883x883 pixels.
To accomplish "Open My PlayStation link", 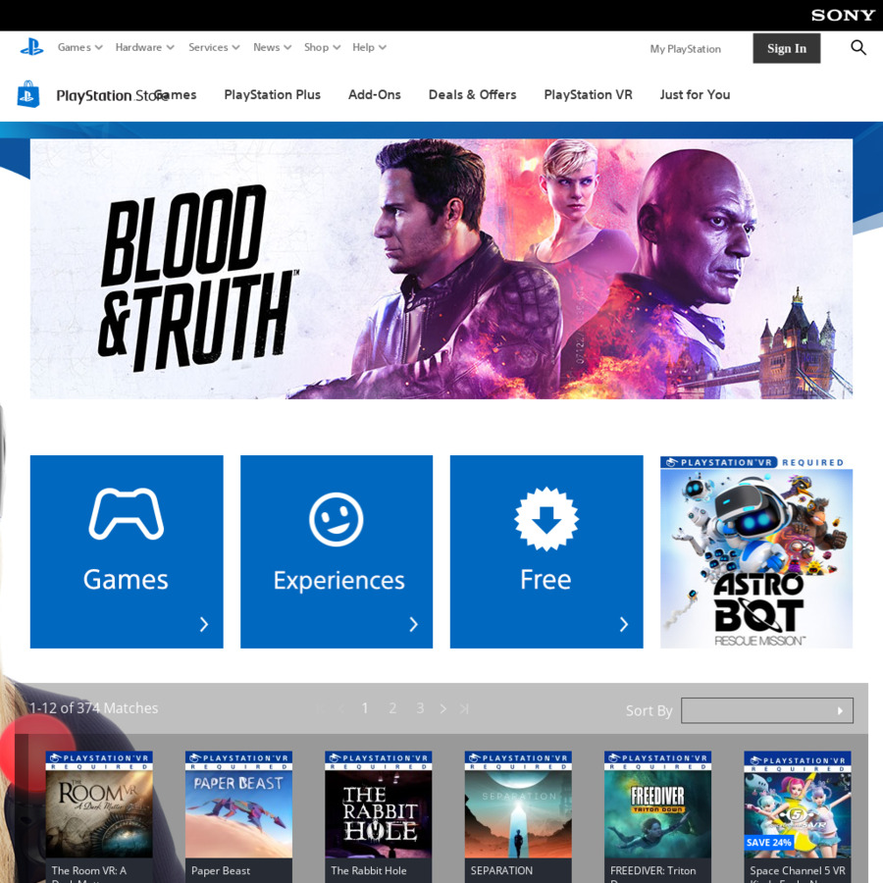I will pyautogui.click(x=685, y=48).
